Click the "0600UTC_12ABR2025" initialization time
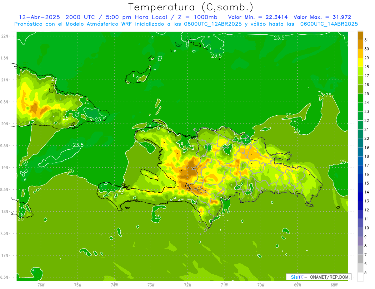The height and width of the screenshot is (289, 375). point(211,24)
